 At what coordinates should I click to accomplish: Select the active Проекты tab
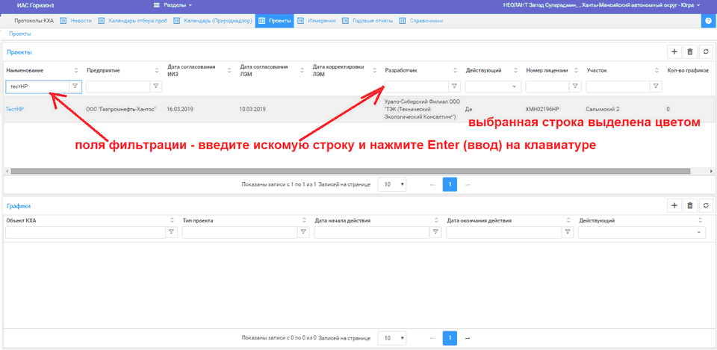(x=274, y=21)
